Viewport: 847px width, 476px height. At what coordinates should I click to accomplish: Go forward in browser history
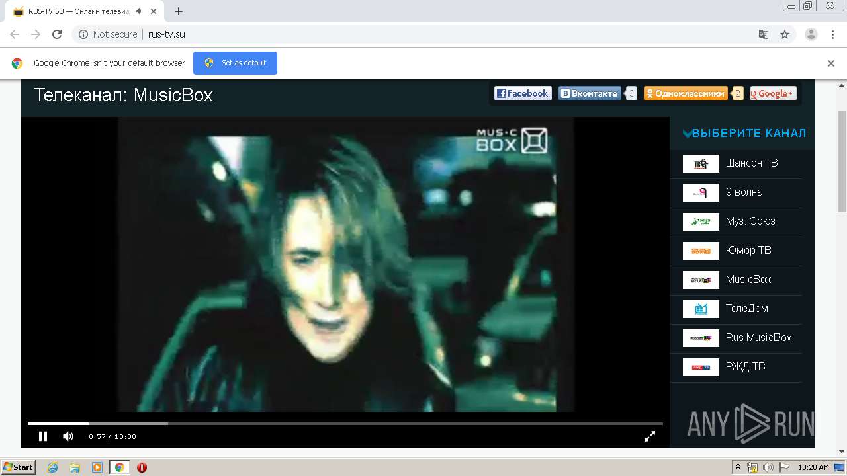click(36, 34)
